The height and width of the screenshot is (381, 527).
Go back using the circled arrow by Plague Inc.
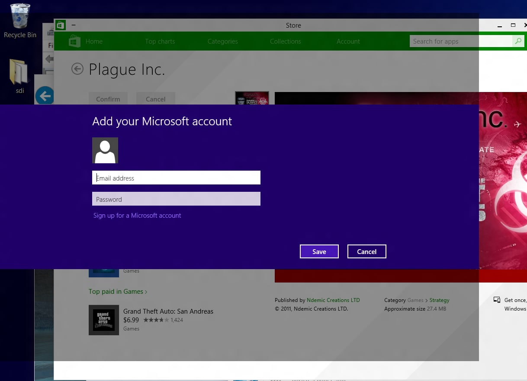77,69
